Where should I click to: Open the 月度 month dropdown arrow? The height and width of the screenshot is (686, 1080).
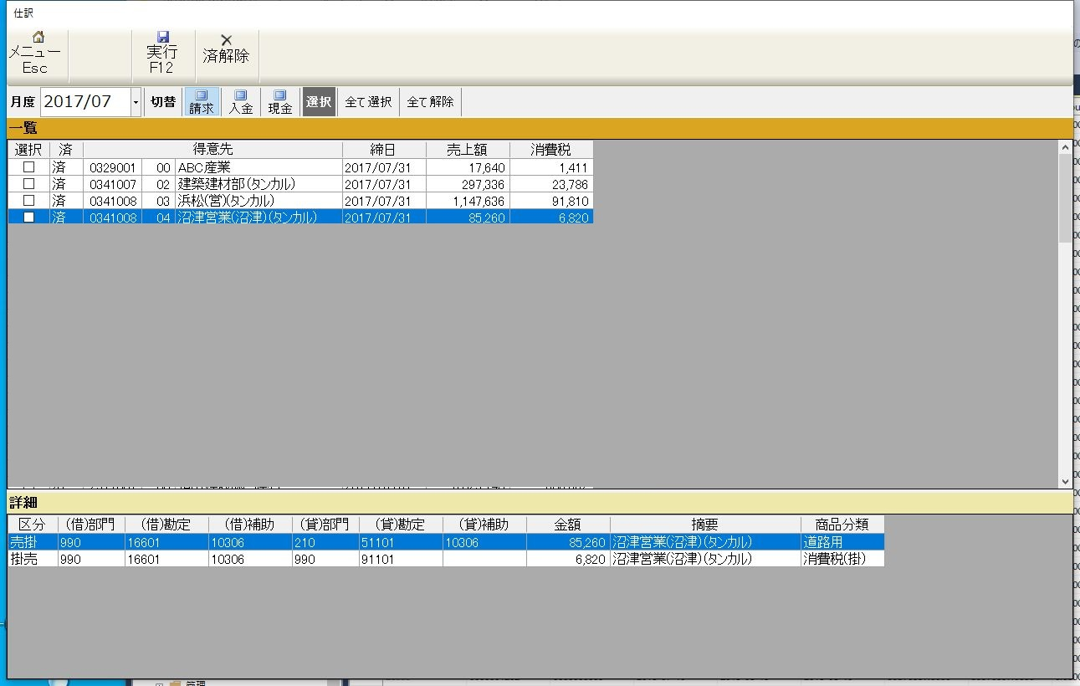click(x=136, y=102)
